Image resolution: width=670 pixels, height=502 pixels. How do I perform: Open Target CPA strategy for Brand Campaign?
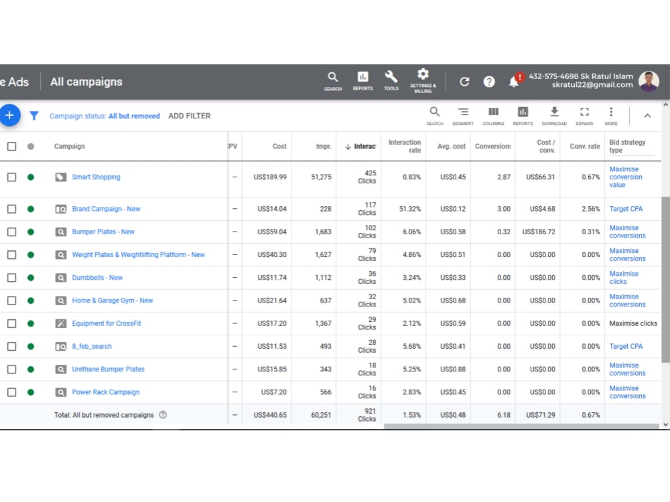click(x=626, y=209)
